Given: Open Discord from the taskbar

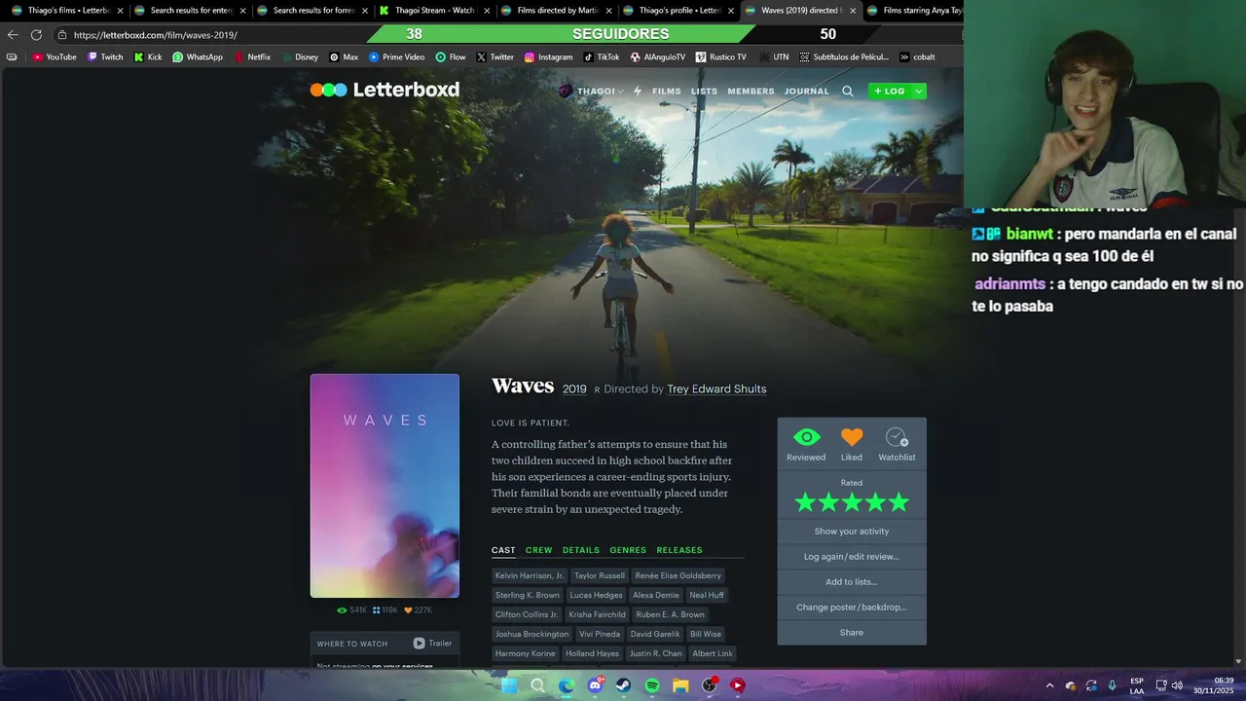Looking at the screenshot, I should (x=595, y=685).
